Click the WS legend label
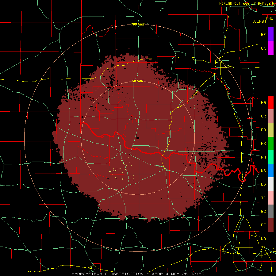 pos(263,171)
